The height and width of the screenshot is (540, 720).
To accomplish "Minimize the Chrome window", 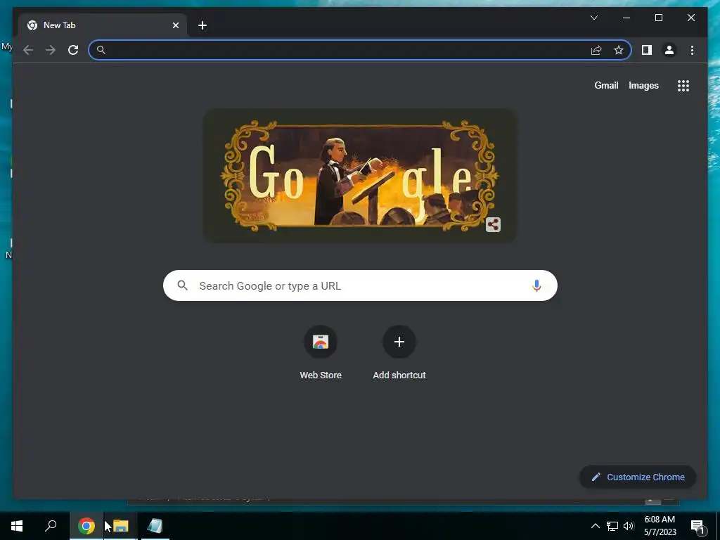I will (x=626, y=18).
